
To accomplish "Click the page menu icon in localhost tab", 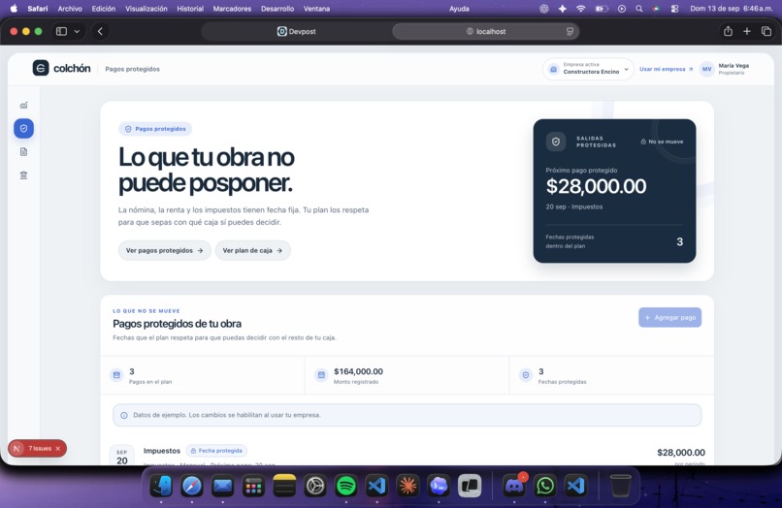I will [570, 31].
